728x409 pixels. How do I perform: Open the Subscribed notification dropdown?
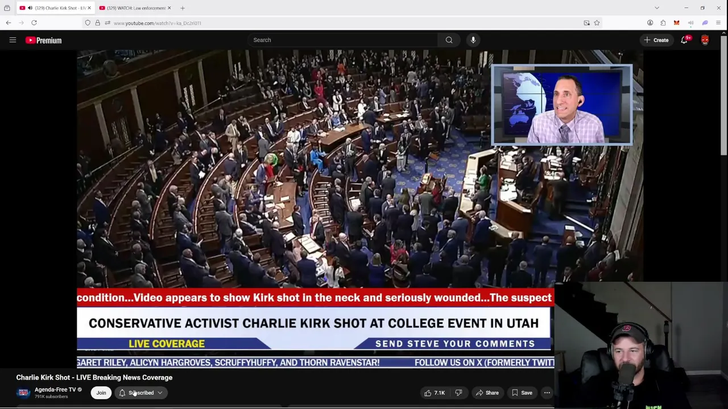pos(140,393)
